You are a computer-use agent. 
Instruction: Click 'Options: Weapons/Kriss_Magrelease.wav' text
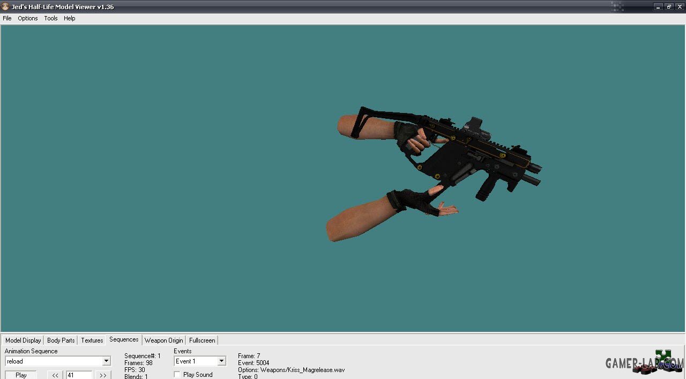coord(291,370)
